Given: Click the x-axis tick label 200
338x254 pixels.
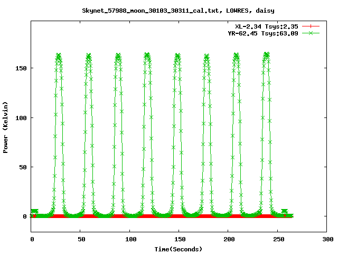Looking at the screenshot, I should pos(229,239).
